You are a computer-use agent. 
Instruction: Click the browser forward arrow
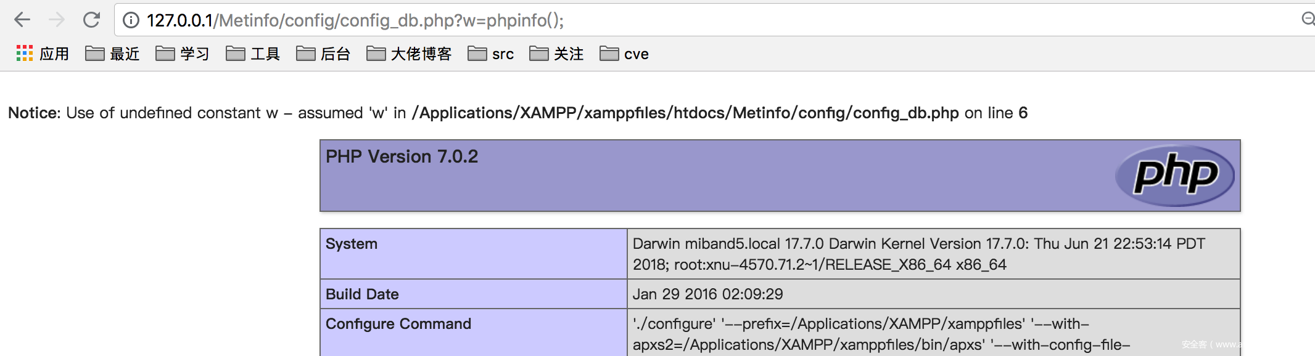pos(57,20)
